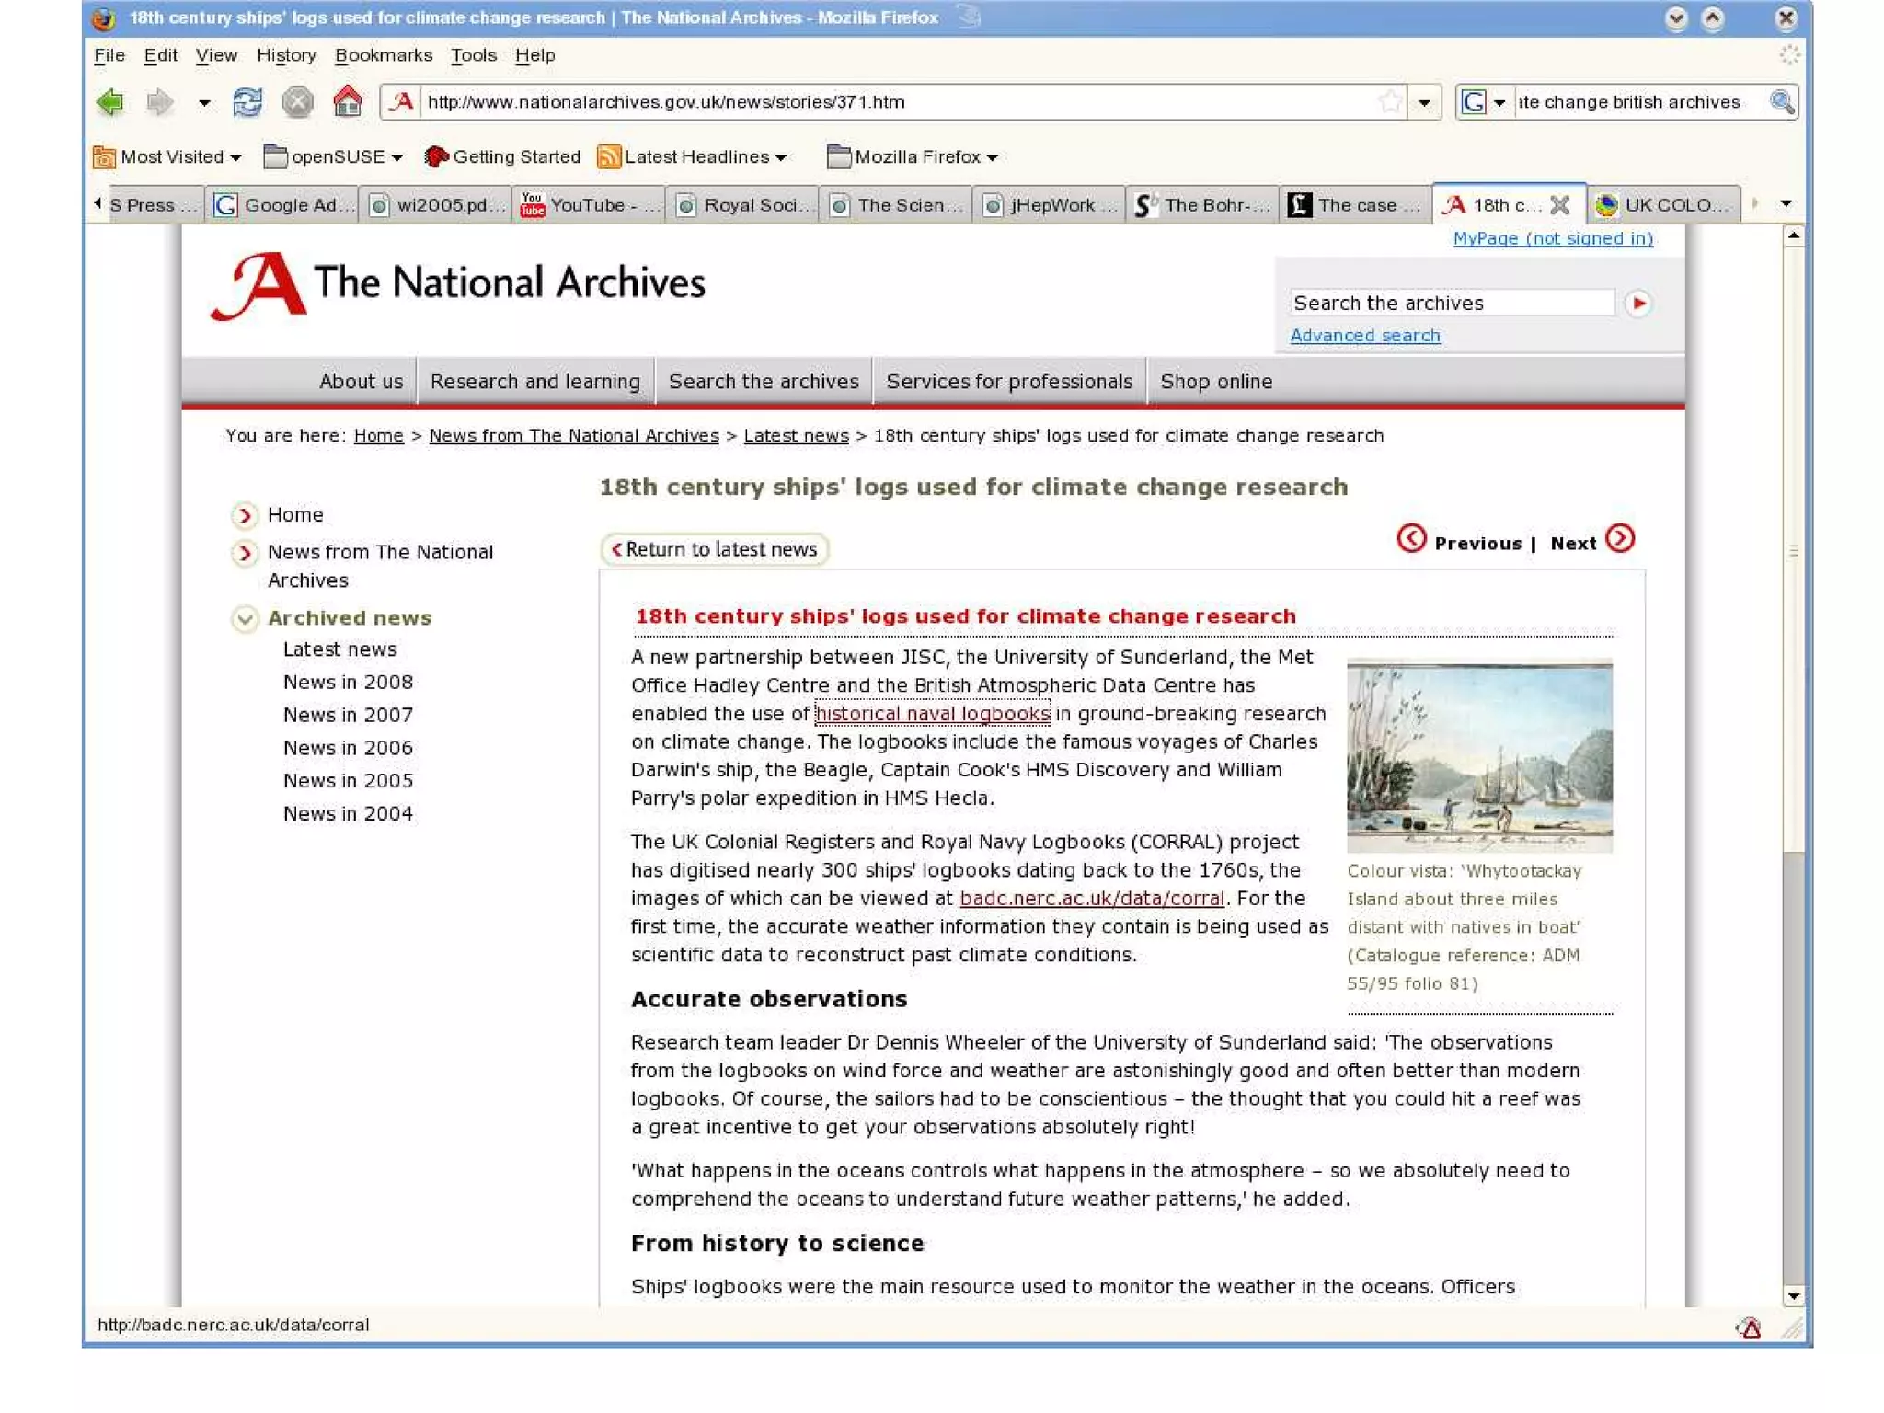Click the Home house icon
Viewport: 1884px width, 1413px height.
coord(347,102)
